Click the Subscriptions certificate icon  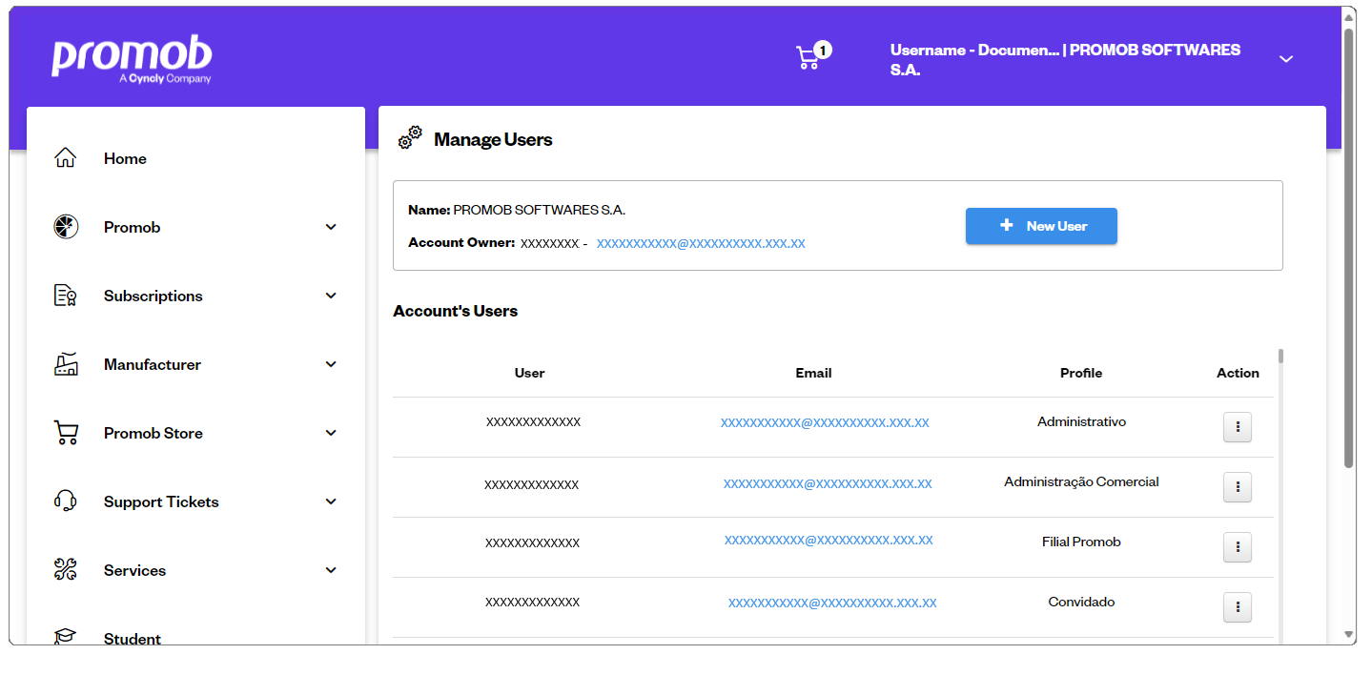point(66,296)
